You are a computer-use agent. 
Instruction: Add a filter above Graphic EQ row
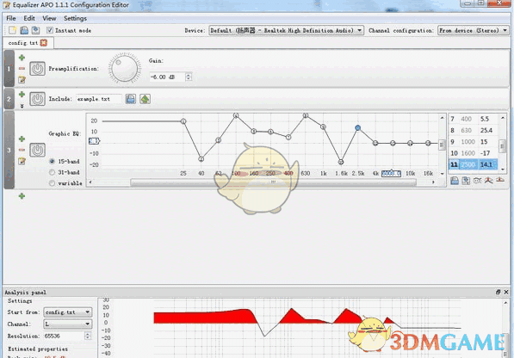click(x=22, y=139)
